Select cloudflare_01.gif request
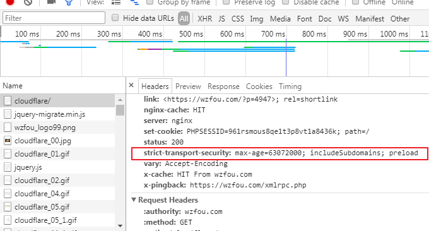 (57, 154)
